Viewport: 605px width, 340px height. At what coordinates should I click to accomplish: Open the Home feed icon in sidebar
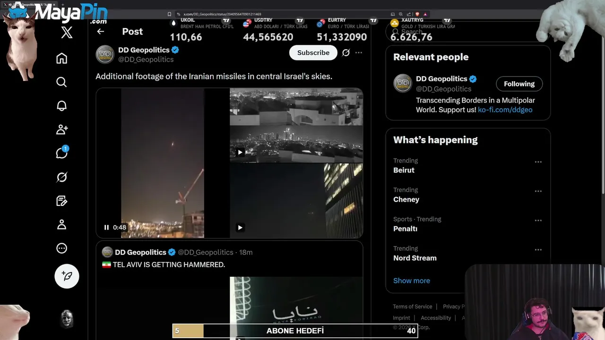[x=61, y=58]
